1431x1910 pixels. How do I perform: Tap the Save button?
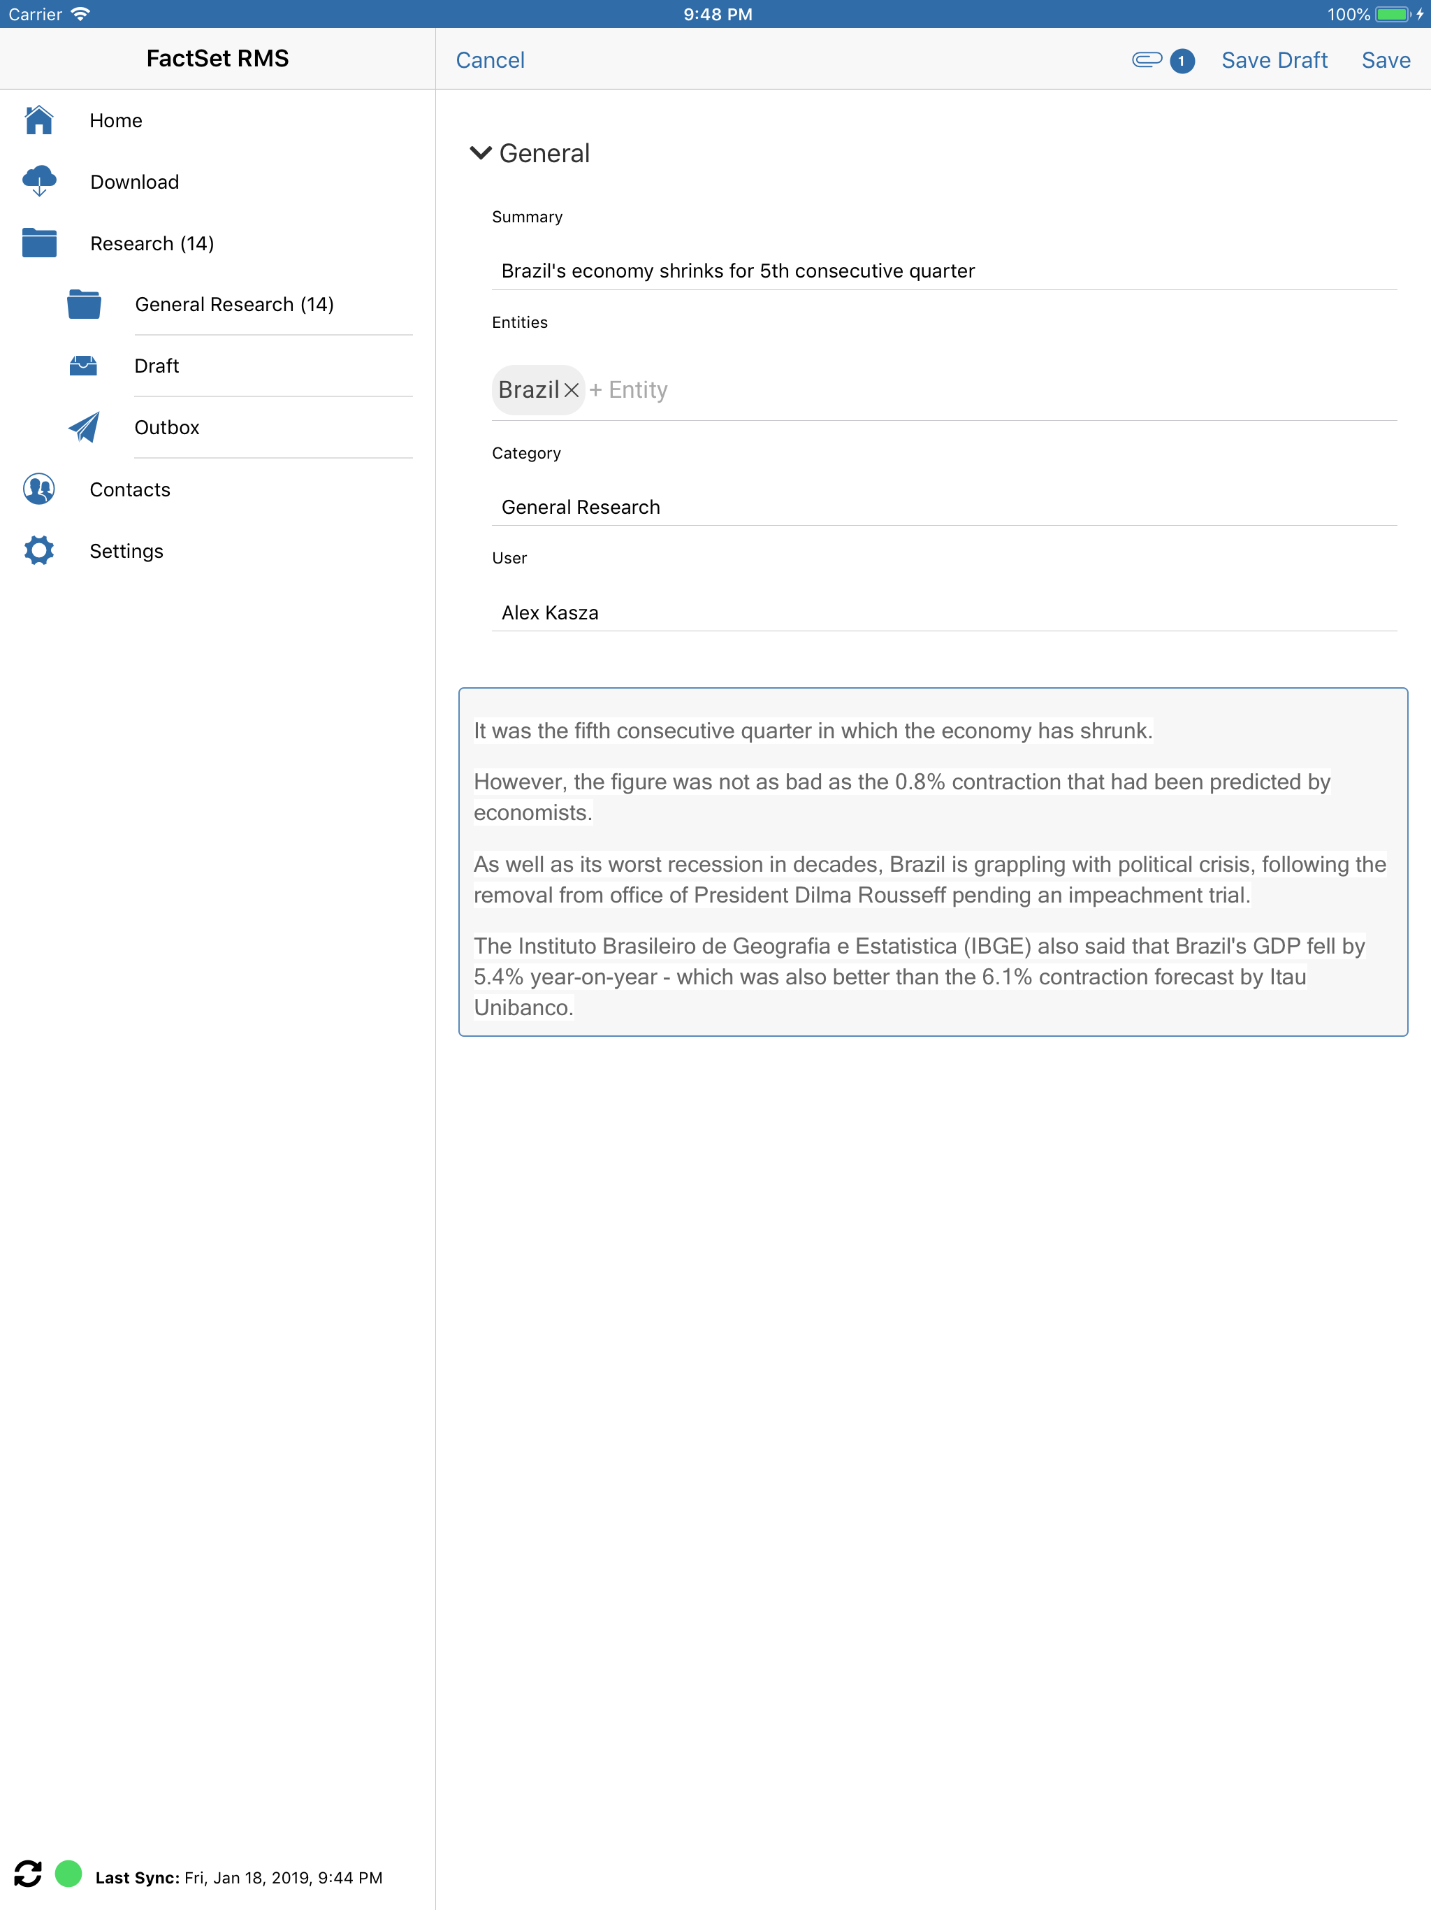1386,59
